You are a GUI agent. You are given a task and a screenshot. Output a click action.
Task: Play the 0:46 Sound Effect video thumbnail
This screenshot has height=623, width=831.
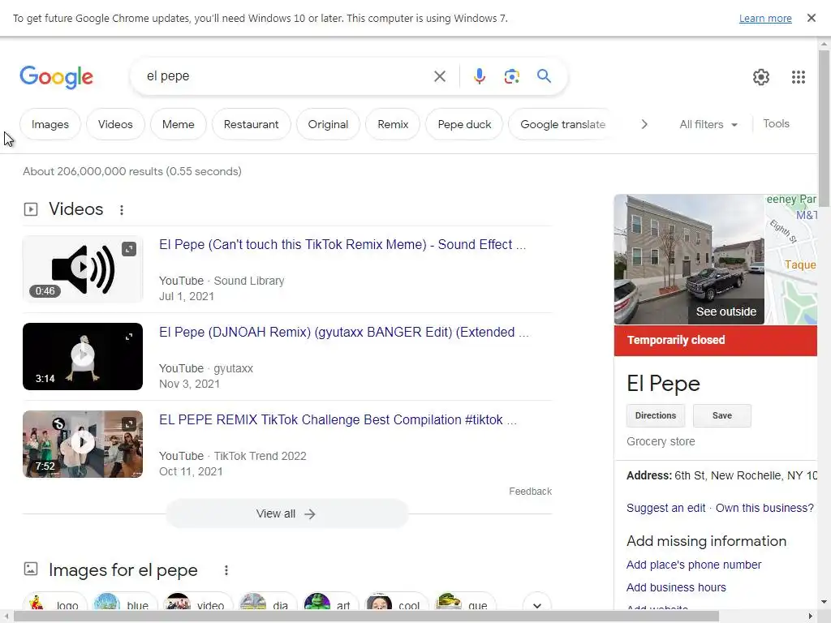coord(83,269)
